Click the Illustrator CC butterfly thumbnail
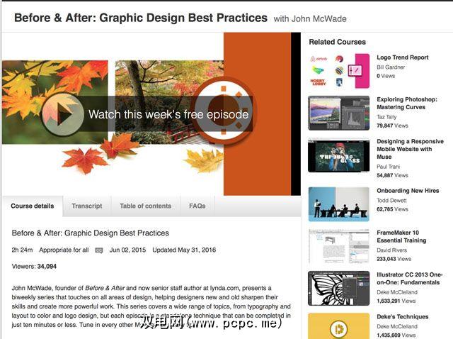This screenshot has width=453, height=339. [339, 289]
